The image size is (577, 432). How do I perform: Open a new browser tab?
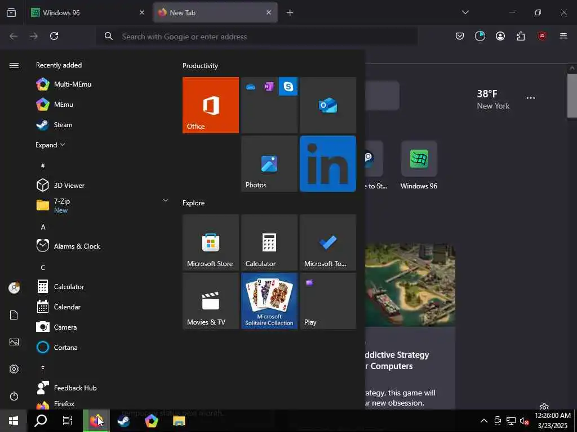(290, 13)
